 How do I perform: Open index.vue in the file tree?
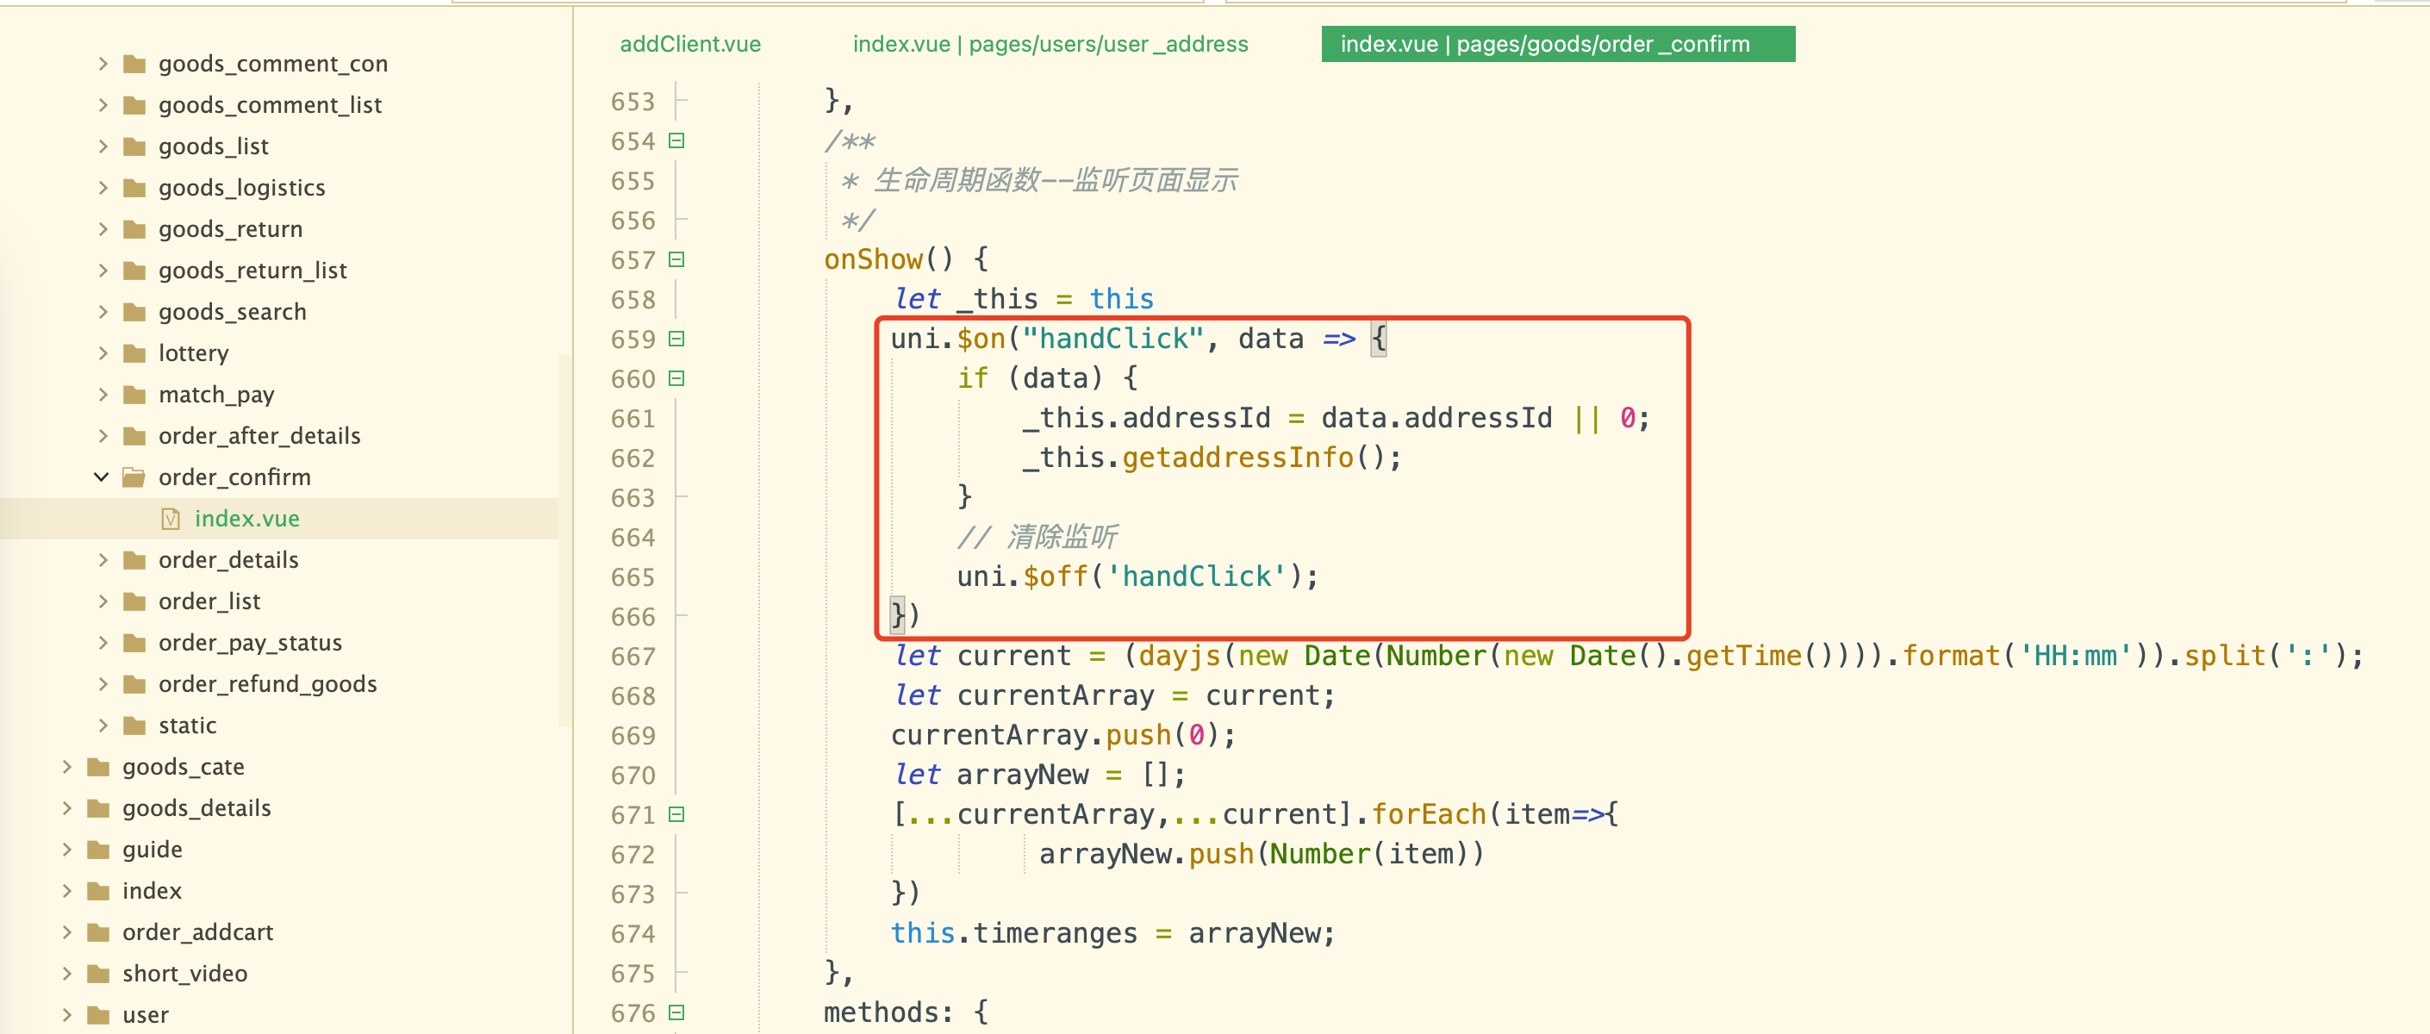(x=247, y=519)
